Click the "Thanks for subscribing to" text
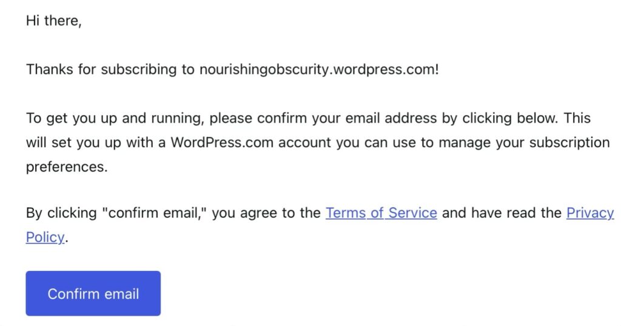Screen dimensions: 621x326 [x=110, y=69]
